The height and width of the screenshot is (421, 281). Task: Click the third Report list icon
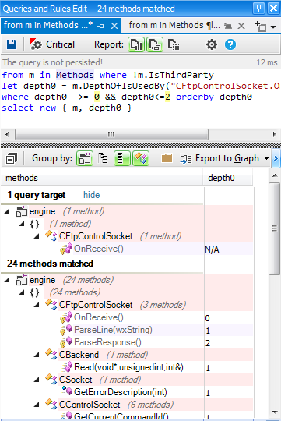[174, 44]
